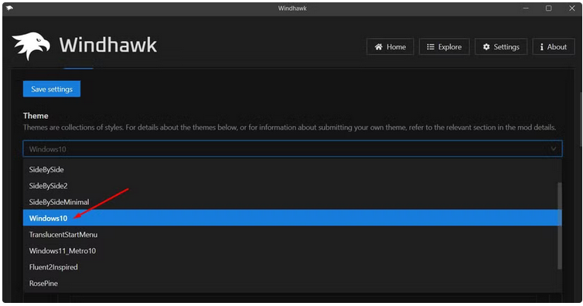Screen dimensions: 583x306
Task: Click the theme list scrollbar
Action: point(560,226)
